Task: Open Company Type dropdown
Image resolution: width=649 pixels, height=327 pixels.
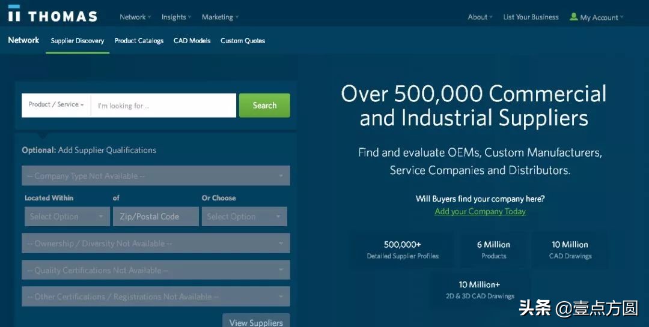Action: click(156, 176)
